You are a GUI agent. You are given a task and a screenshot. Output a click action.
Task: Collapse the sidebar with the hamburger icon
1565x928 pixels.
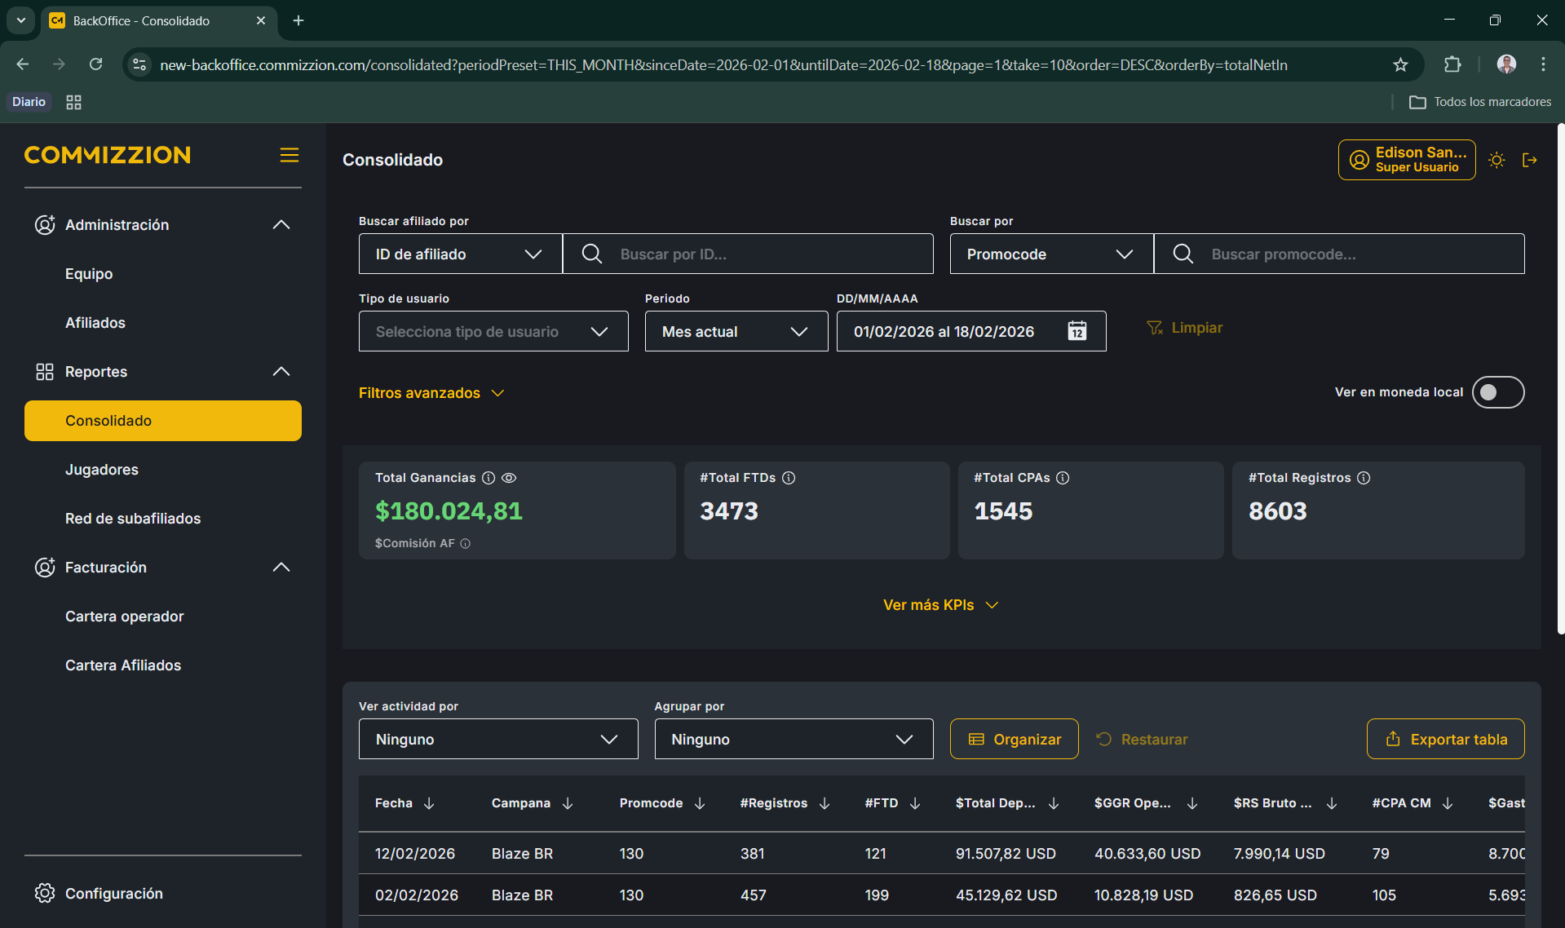pyautogui.click(x=289, y=155)
